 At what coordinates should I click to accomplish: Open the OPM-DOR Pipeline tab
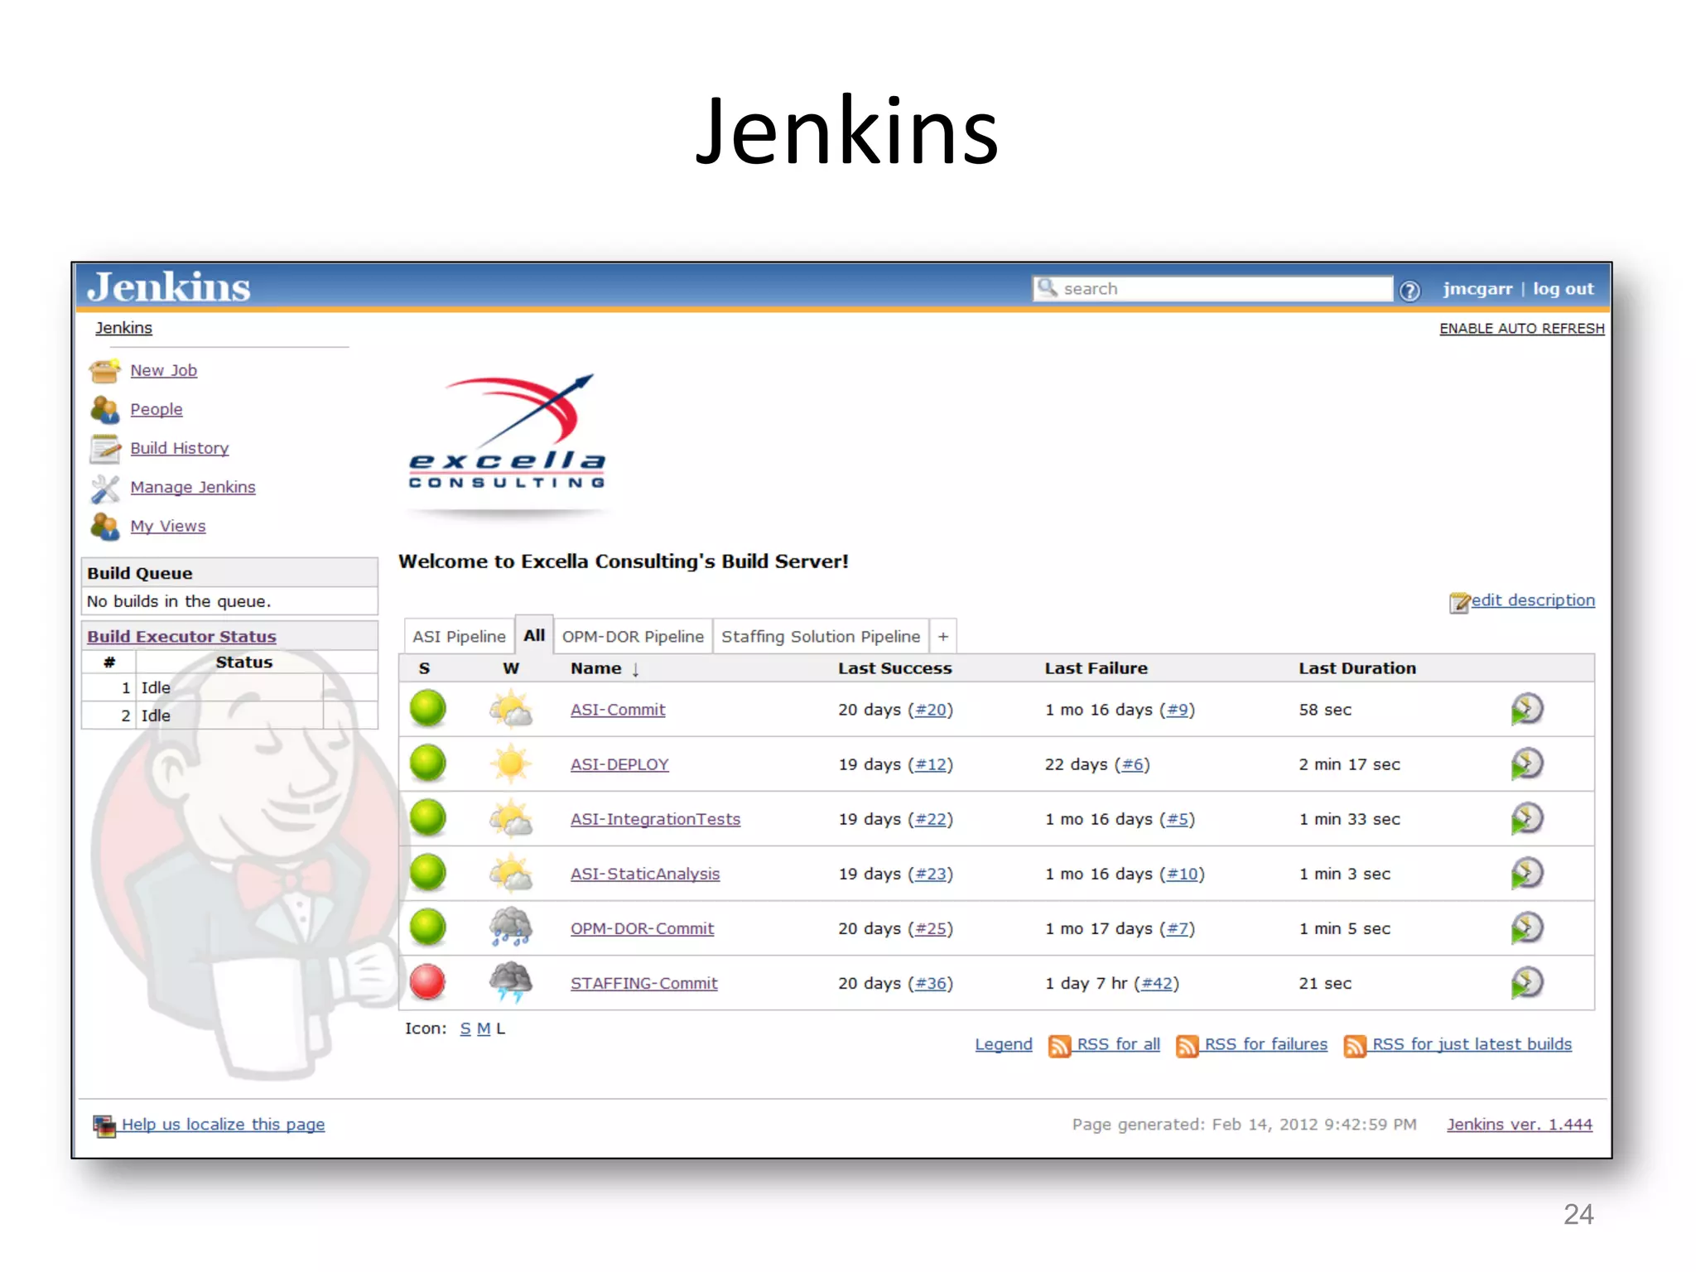click(x=633, y=636)
